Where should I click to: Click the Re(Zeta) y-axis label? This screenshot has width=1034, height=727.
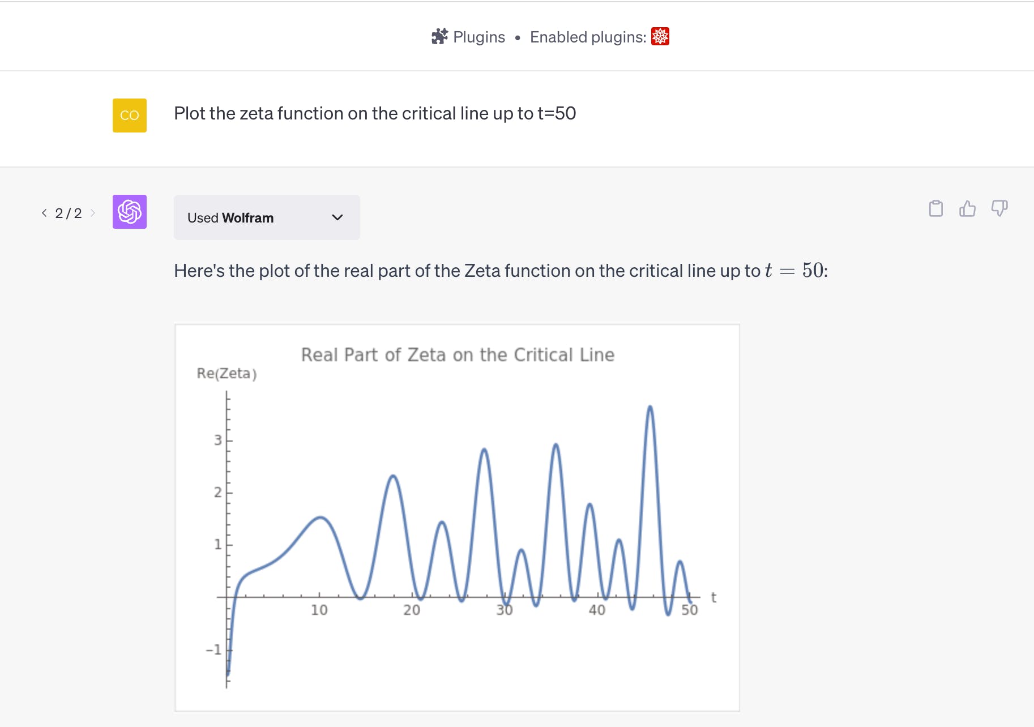pos(227,373)
